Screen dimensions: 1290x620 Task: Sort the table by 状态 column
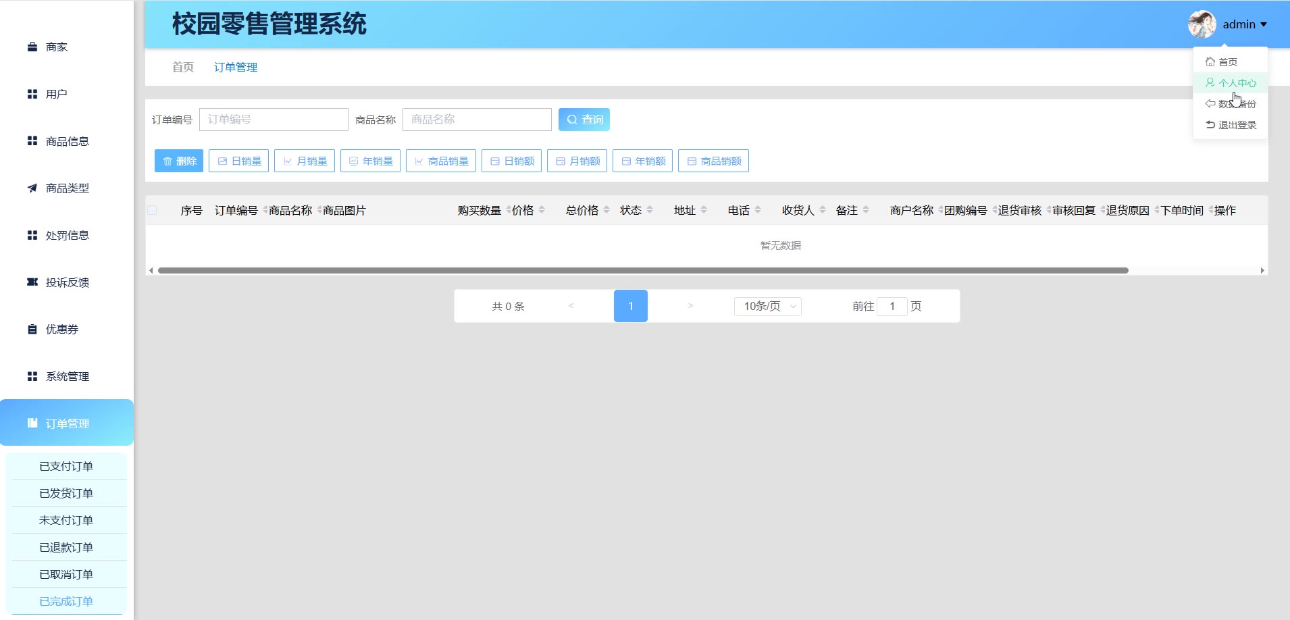click(x=649, y=210)
